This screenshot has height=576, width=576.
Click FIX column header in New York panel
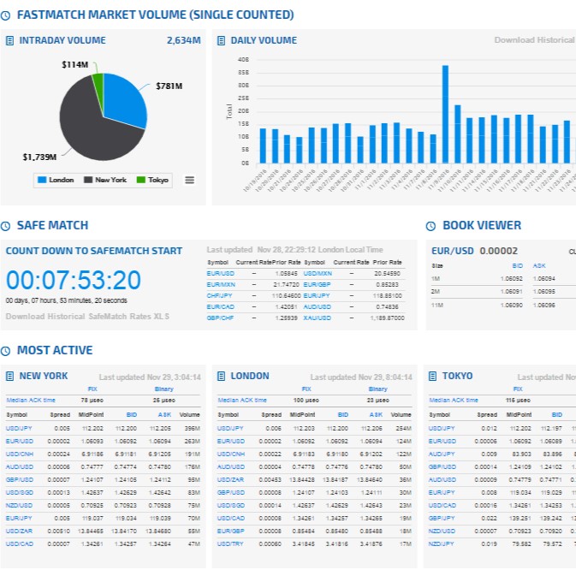(x=92, y=389)
